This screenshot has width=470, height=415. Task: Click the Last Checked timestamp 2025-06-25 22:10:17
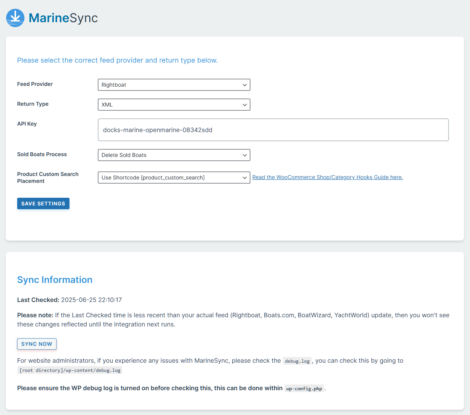pyautogui.click(x=91, y=300)
